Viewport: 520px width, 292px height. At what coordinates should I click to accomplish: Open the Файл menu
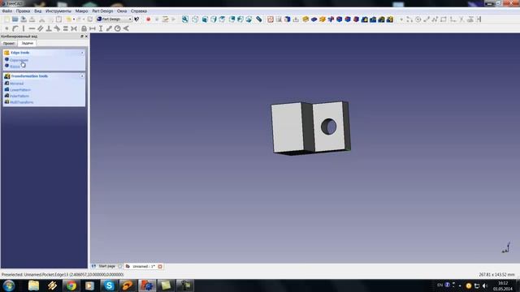pyautogui.click(x=7, y=11)
